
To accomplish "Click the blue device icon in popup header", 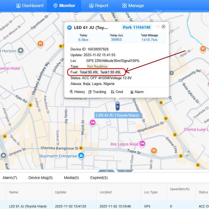I will click(x=69, y=27).
